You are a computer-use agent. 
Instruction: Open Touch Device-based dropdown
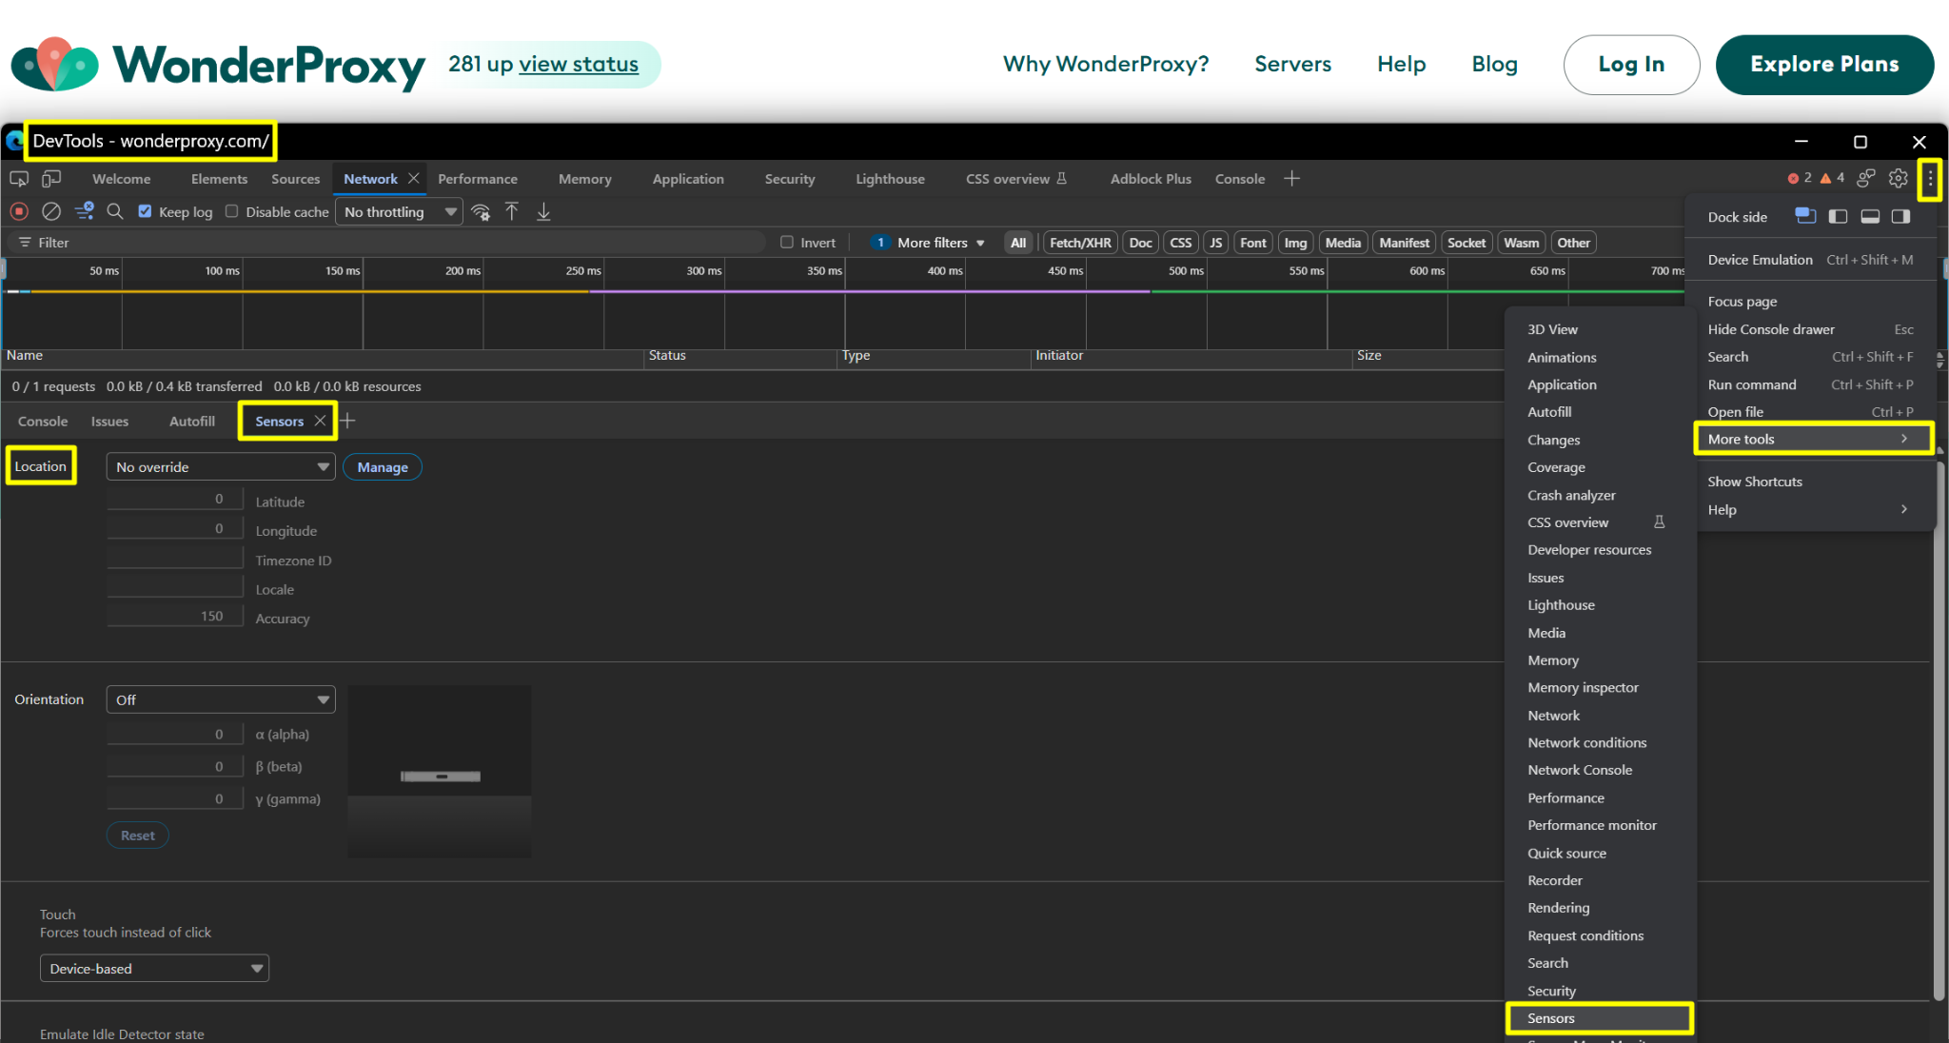click(x=154, y=968)
